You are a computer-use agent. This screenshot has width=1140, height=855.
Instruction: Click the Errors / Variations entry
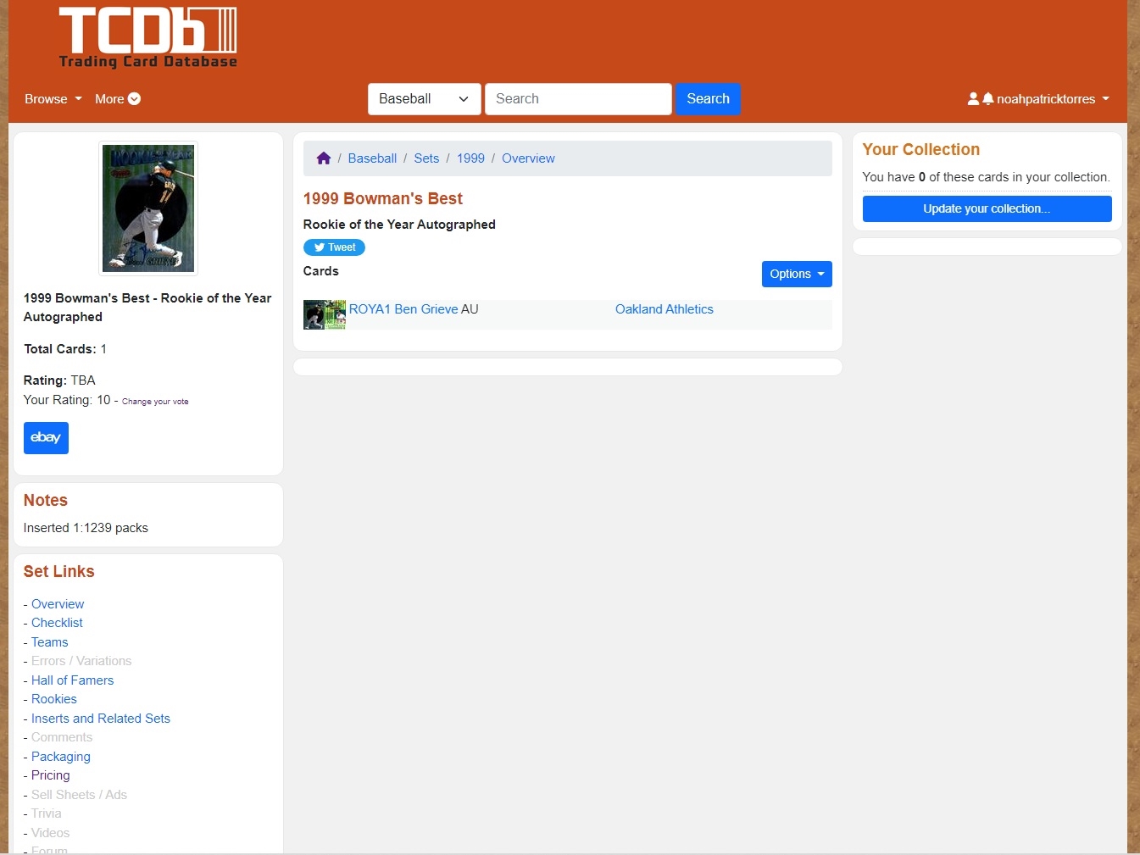click(x=81, y=661)
